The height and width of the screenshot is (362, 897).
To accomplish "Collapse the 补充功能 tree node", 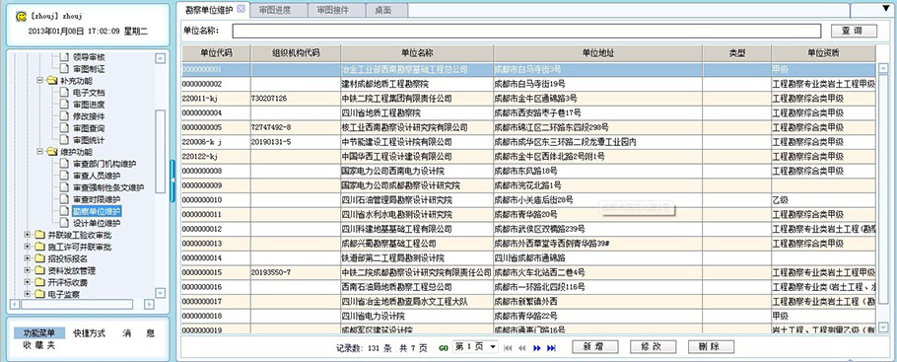I will (x=40, y=81).
